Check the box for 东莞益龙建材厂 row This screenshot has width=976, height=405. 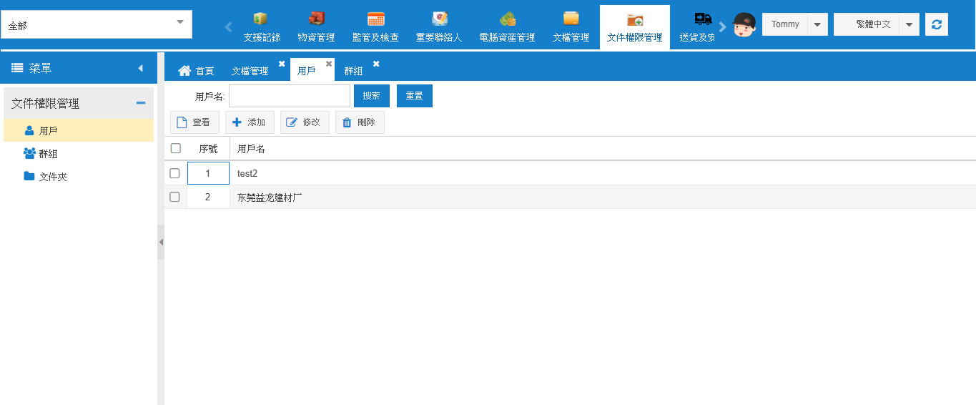(174, 197)
